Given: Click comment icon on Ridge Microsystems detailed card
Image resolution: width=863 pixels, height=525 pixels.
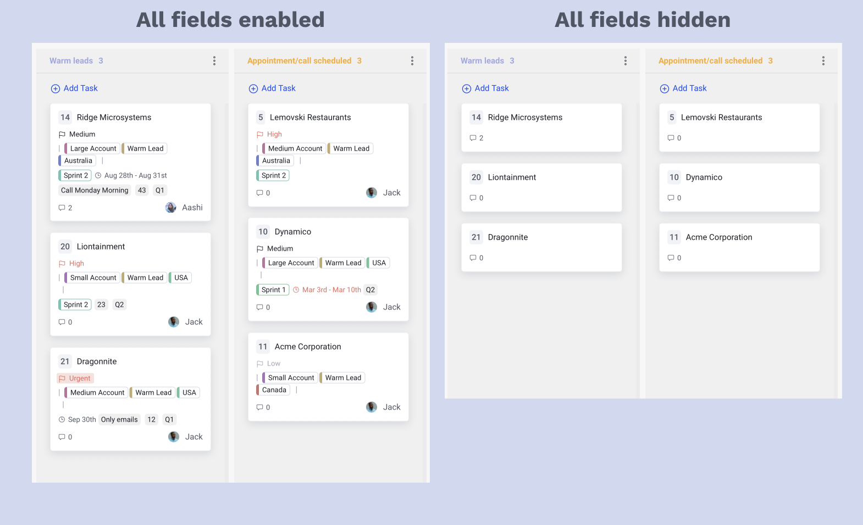Looking at the screenshot, I should tap(62, 208).
